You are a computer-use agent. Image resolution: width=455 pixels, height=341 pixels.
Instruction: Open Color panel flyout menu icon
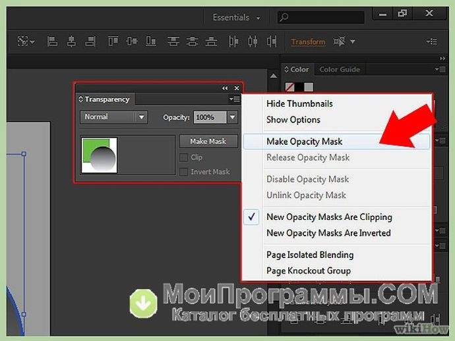[x=440, y=70]
